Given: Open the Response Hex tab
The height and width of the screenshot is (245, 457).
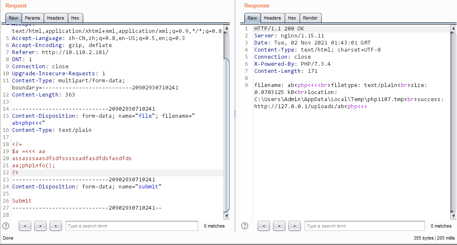Looking at the screenshot, I should tap(292, 18).
